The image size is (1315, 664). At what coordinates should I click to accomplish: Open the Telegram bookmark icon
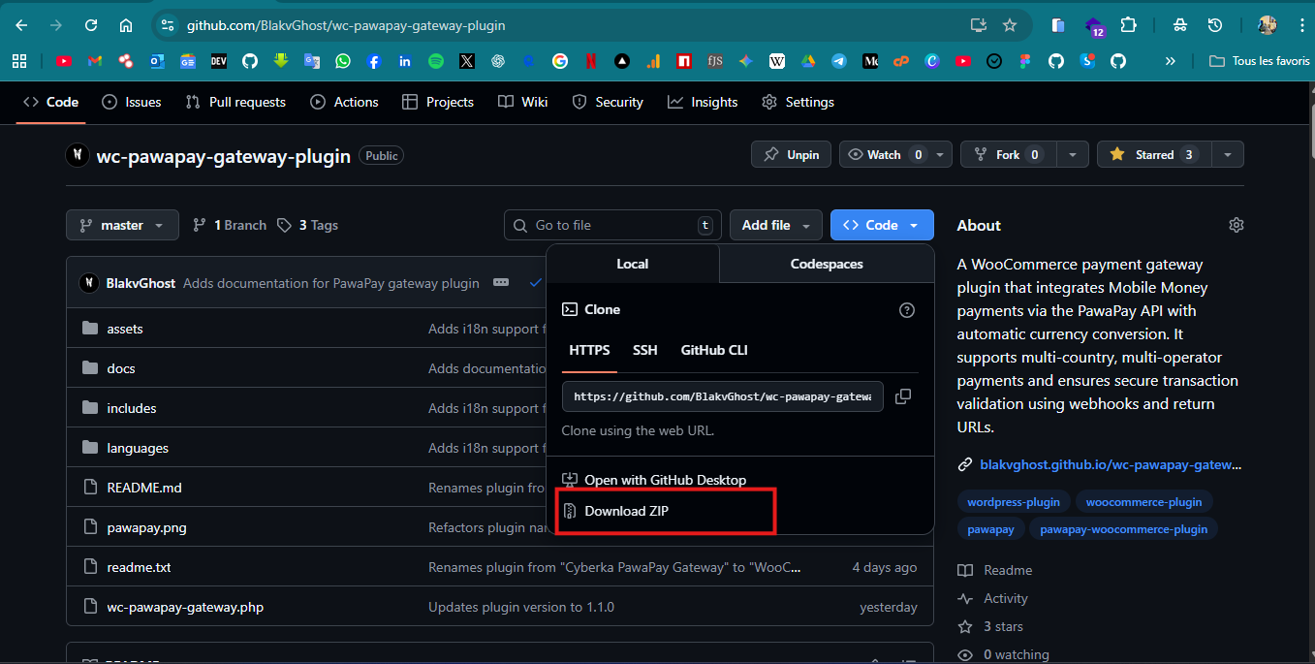point(839,61)
